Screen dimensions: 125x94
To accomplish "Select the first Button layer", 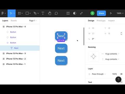I will [x=20, y=32].
